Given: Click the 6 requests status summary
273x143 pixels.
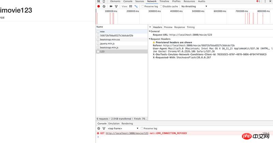Looking at the screenshot, I should click(x=102, y=119).
